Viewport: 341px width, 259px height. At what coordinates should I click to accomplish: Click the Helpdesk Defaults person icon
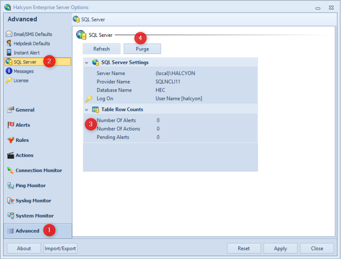point(9,43)
